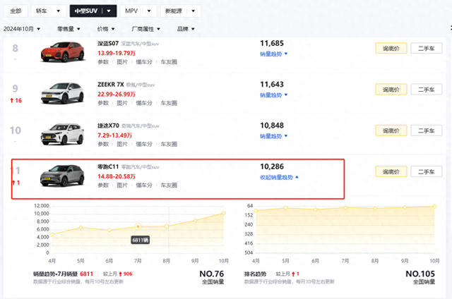The height and width of the screenshot is (299, 452).
Task: Expand 销量趋势 for 捷途X70
Action: coord(273,136)
